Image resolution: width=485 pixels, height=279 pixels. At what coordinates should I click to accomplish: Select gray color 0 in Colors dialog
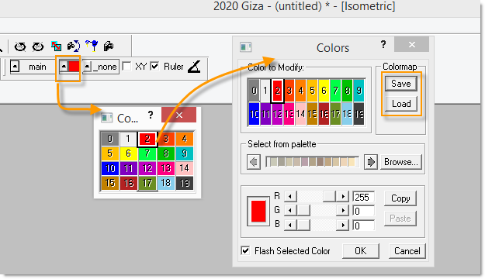coord(254,91)
